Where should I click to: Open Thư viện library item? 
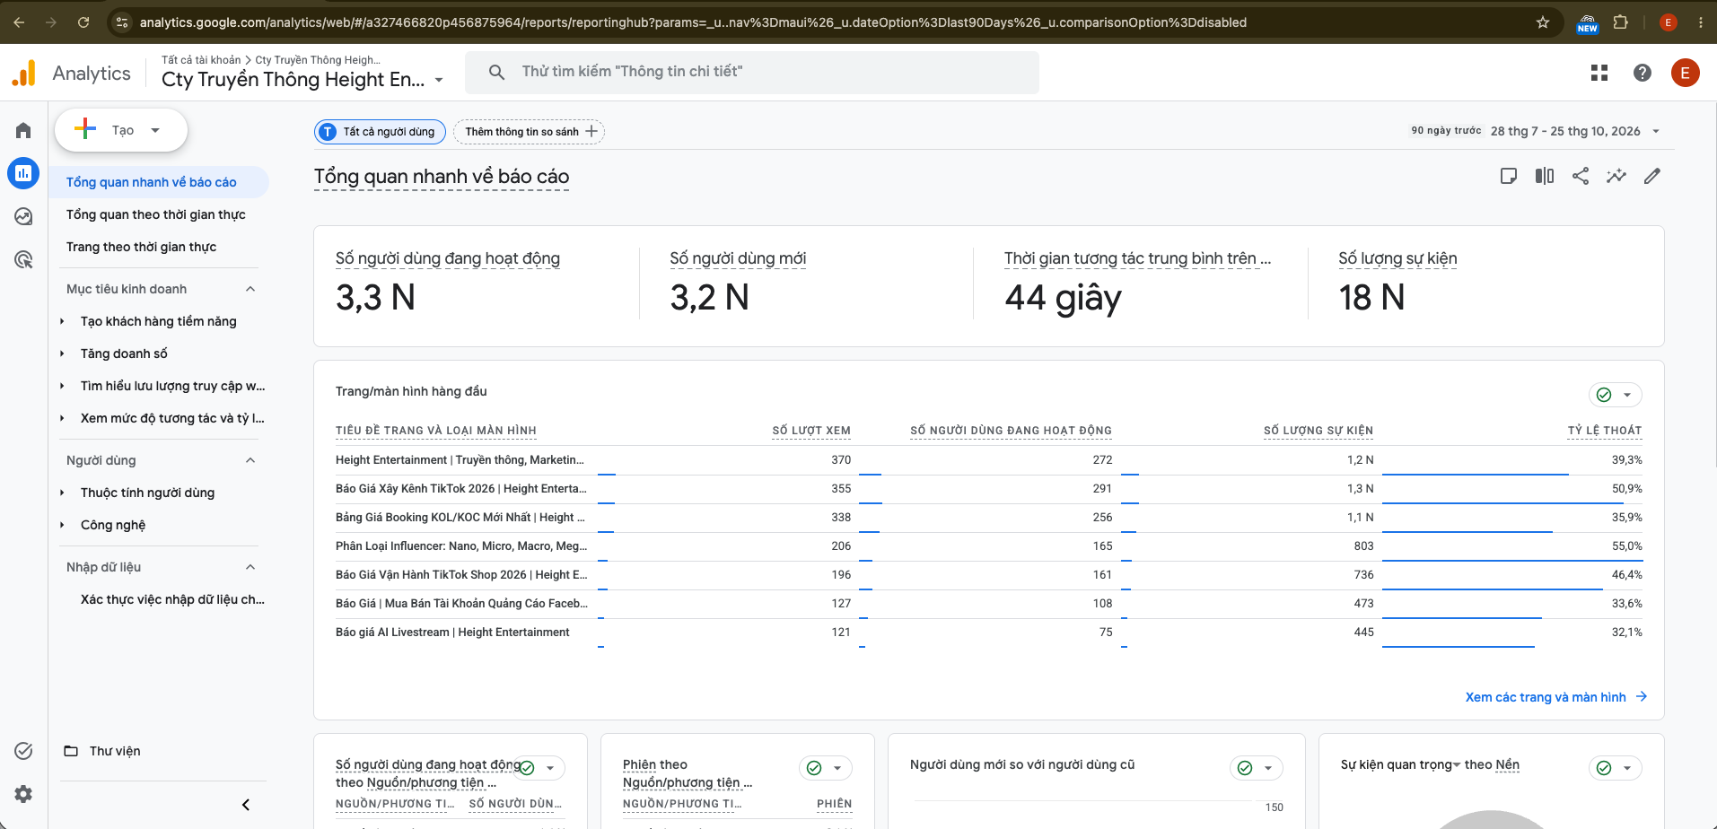click(x=115, y=751)
